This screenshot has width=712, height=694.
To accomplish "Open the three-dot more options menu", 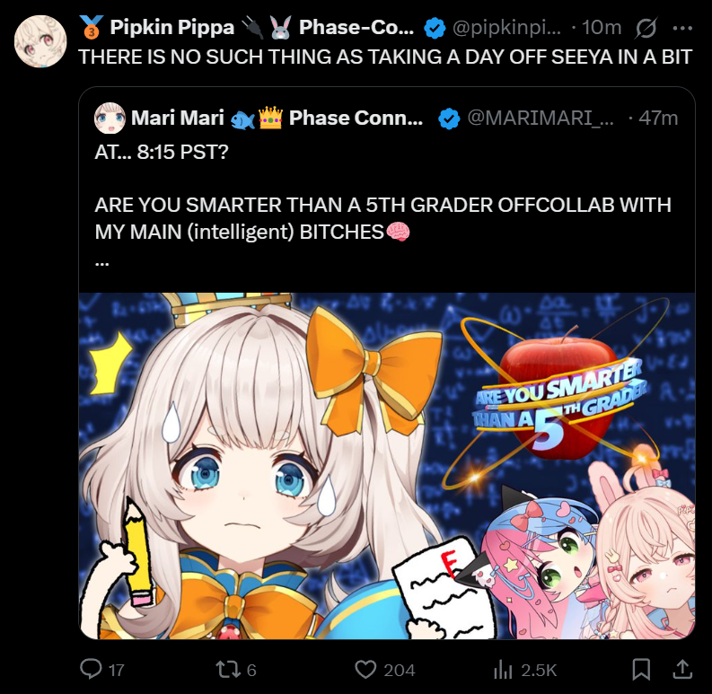I will tap(682, 28).
